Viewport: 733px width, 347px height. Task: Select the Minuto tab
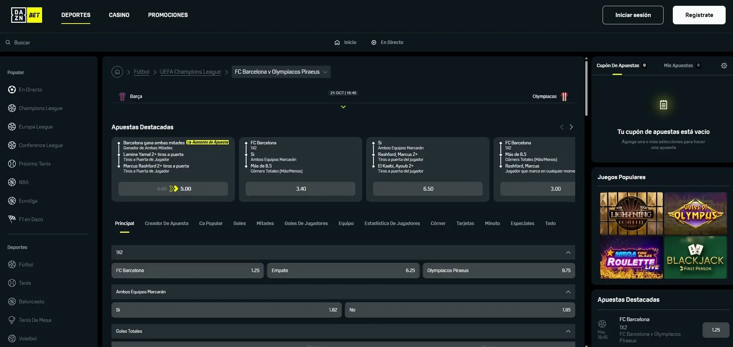492,223
